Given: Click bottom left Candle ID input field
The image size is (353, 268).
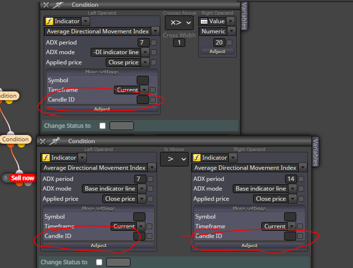Looking at the screenshot, I should 139,236.
